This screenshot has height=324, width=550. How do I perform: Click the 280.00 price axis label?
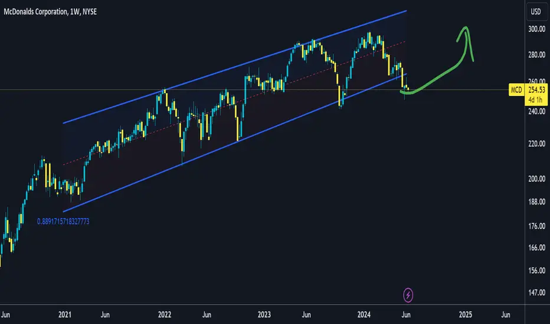(x=536, y=55)
